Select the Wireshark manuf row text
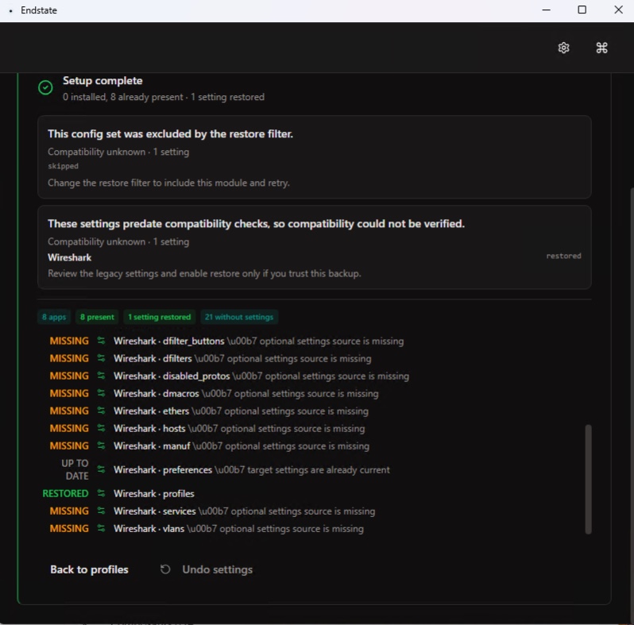 click(x=242, y=446)
